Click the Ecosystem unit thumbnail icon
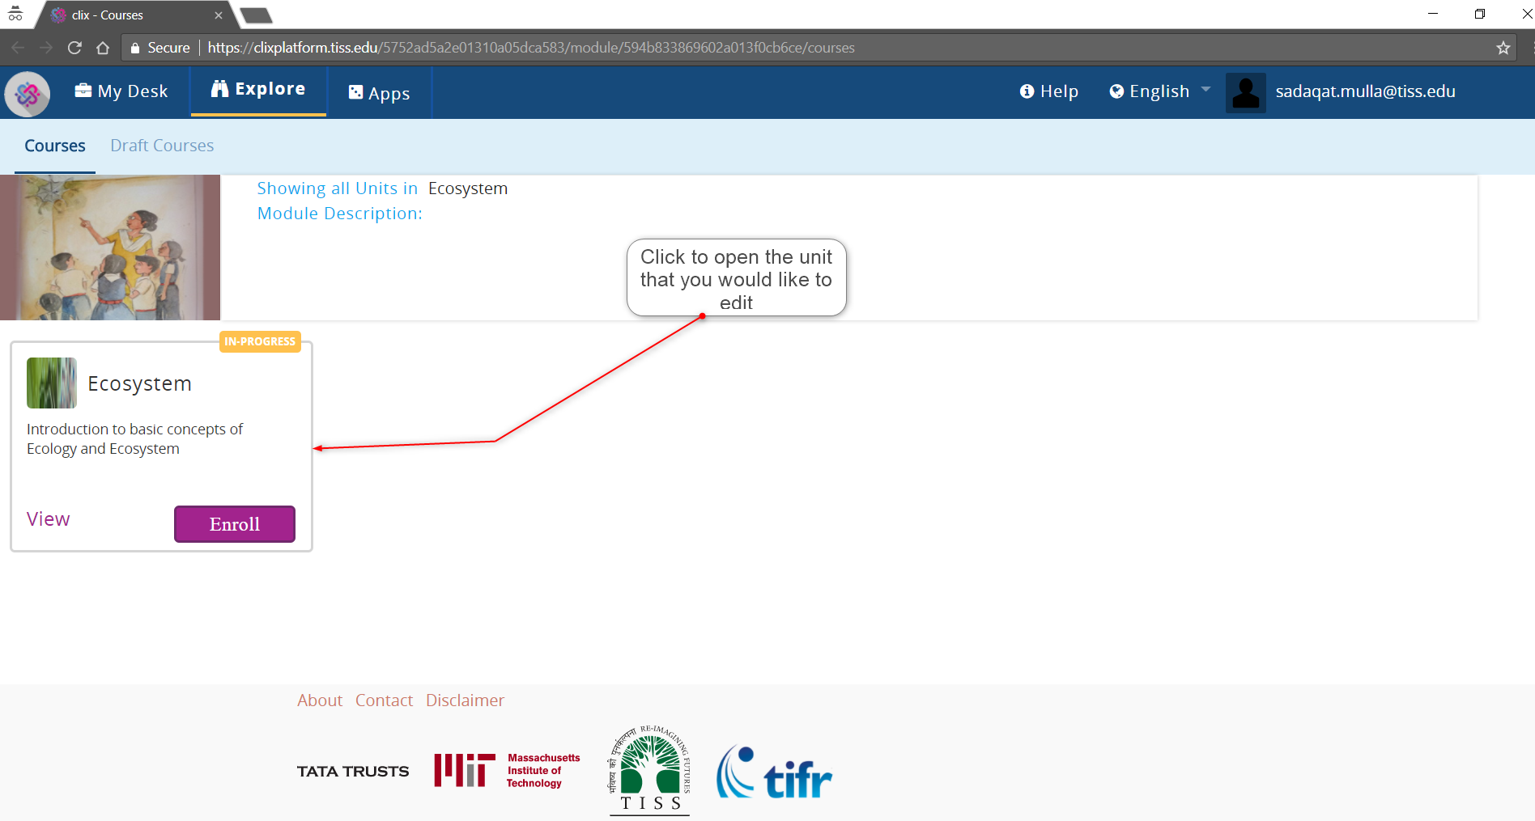The height and width of the screenshot is (821, 1535). 52,383
